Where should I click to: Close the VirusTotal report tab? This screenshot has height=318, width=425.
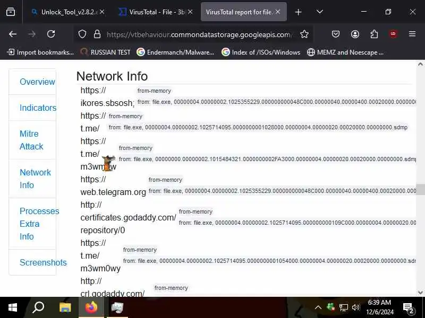pos(278,12)
